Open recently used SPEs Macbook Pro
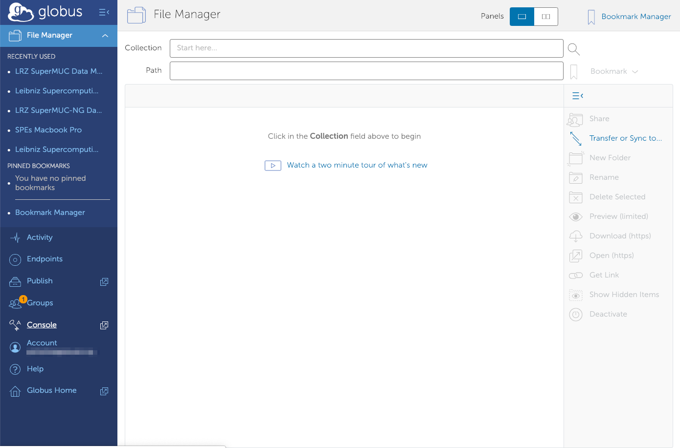 [x=48, y=130]
